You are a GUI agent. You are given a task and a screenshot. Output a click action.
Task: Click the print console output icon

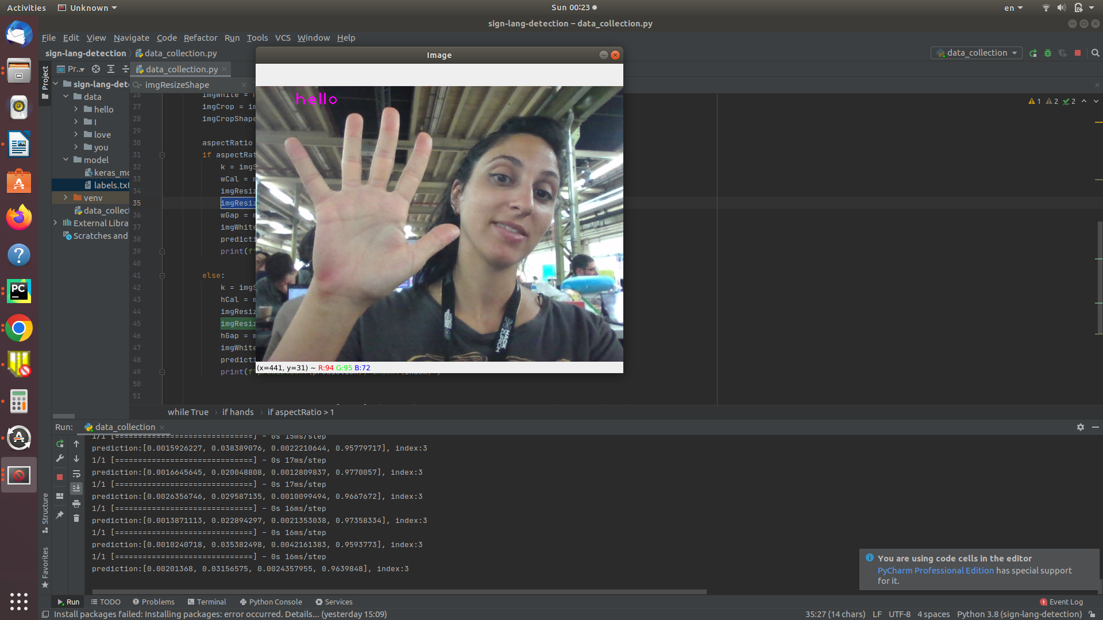[76, 503]
